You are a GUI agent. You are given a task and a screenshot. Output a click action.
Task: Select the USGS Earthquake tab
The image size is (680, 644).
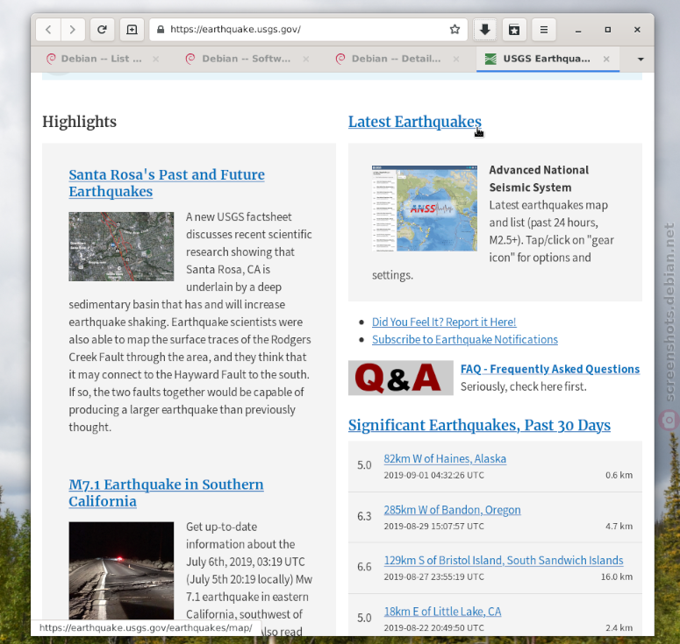tap(546, 59)
